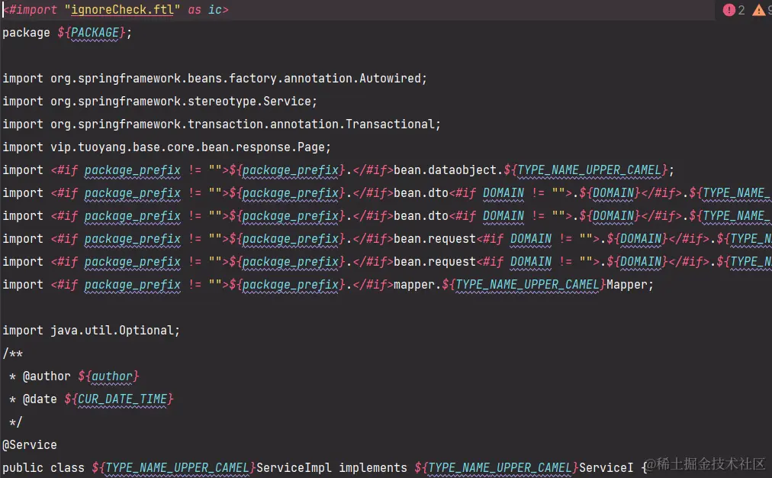Click the ${CUR_DATE_TIME} template variable
Screen dimensions: 772x478
click(x=119, y=399)
